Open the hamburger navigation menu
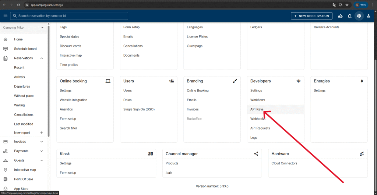Image resolution: width=377 pixels, height=195 pixels. click(x=5, y=16)
